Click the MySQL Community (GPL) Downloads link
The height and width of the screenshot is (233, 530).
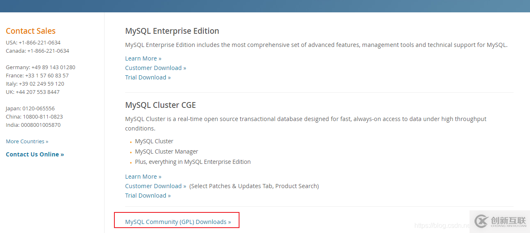pyautogui.click(x=178, y=222)
